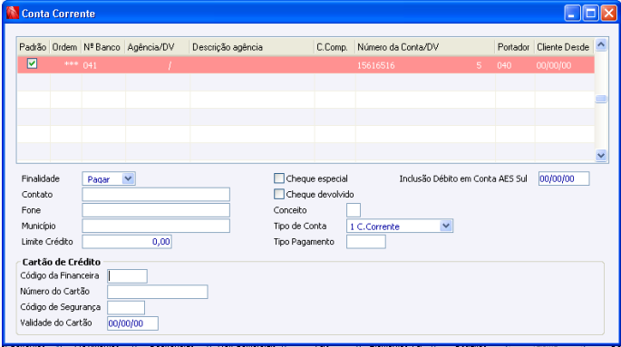The height and width of the screenshot is (347, 621).
Task: Click the Fone input field
Action: [x=156, y=210]
